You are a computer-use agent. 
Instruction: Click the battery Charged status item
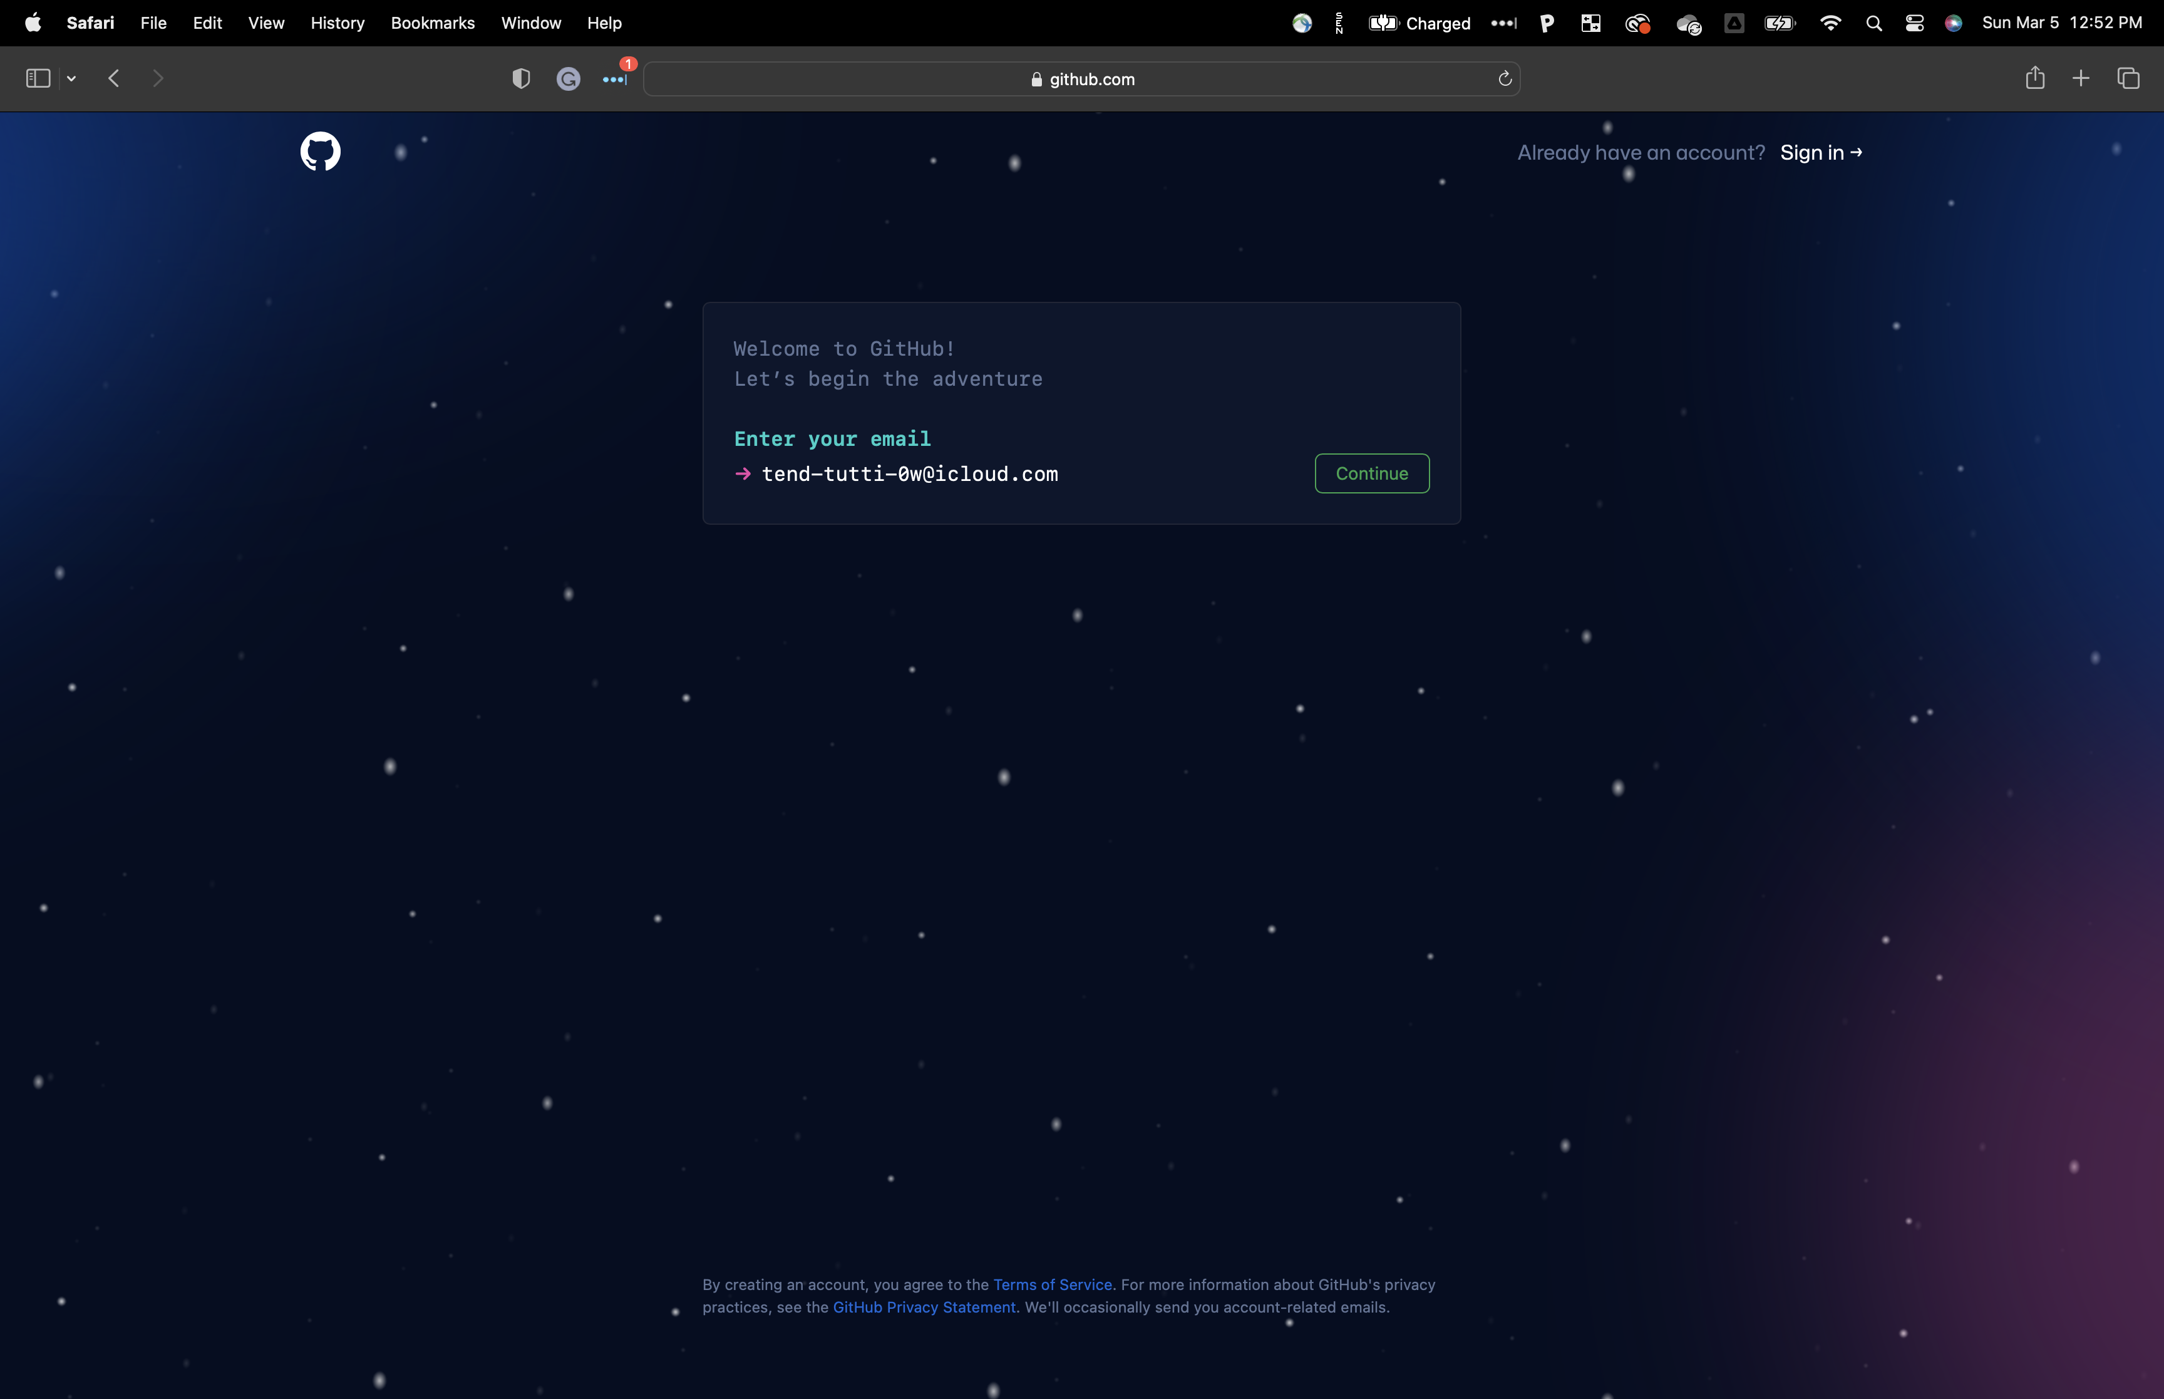point(1419,24)
